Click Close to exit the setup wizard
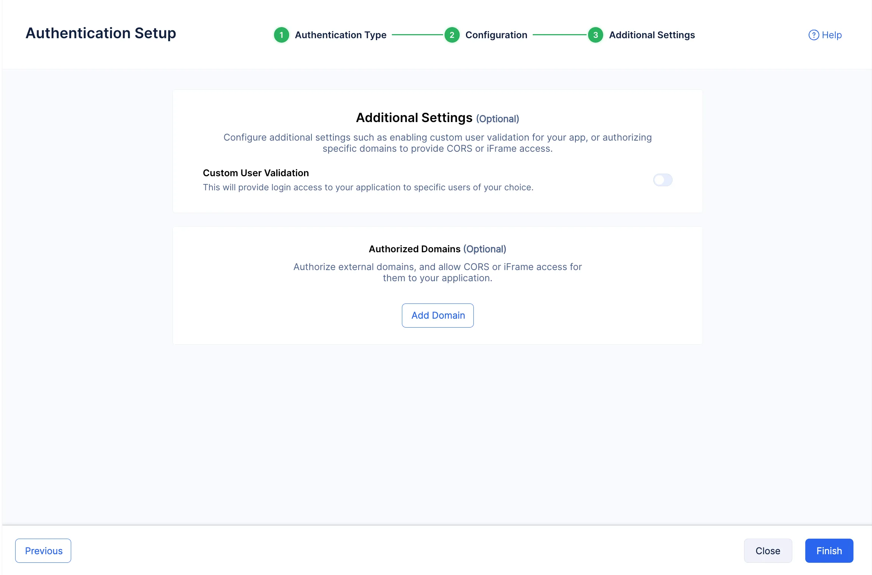 click(768, 551)
